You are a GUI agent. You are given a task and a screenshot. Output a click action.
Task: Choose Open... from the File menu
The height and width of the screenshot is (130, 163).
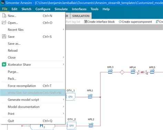coord(33,23)
